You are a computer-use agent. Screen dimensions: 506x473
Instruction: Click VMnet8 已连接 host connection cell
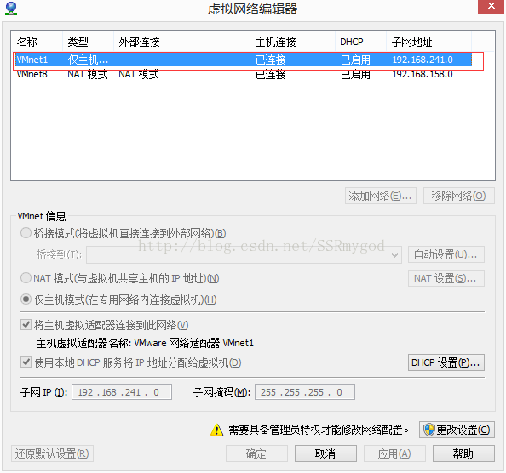pos(270,74)
